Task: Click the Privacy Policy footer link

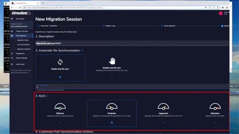Action: click(18, 70)
